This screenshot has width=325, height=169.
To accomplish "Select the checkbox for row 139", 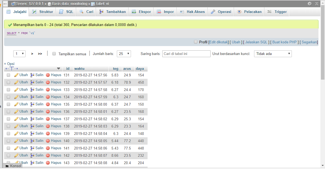I will click(x=8, y=134).
